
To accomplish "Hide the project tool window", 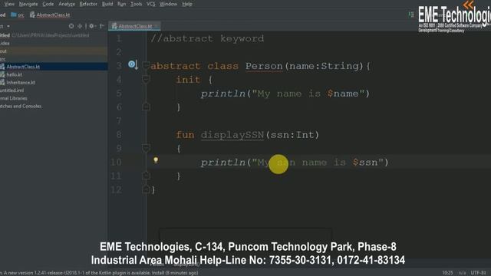I will click(x=102, y=26).
